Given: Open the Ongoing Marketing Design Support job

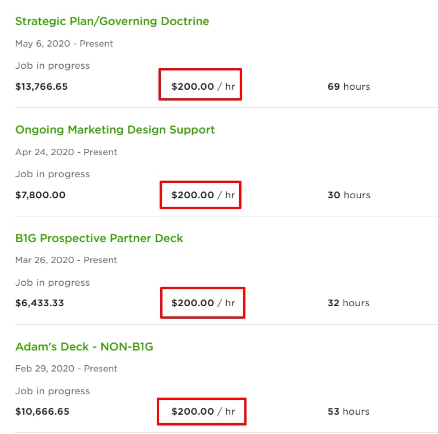Looking at the screenshot, I should point(115,130).
